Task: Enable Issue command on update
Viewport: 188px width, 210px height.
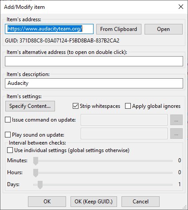Action: (8, 120)
